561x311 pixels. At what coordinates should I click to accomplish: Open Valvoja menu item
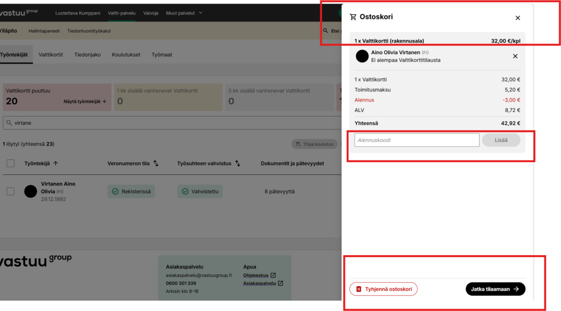point(151,13)
